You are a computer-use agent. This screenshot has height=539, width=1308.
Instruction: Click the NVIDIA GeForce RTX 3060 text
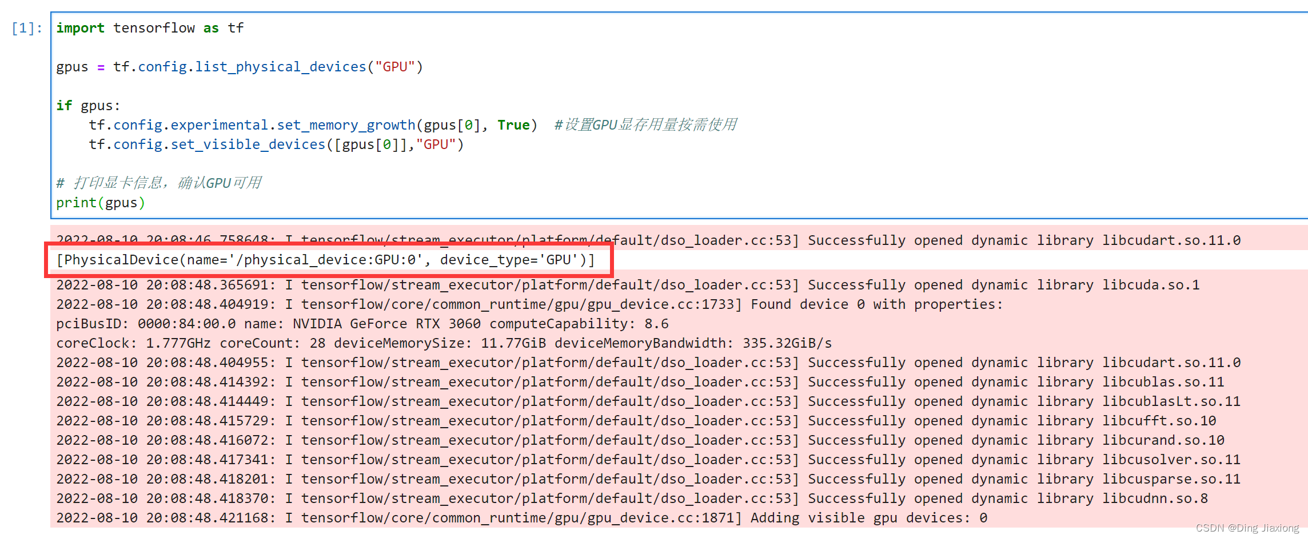click(x=394, y=324)
